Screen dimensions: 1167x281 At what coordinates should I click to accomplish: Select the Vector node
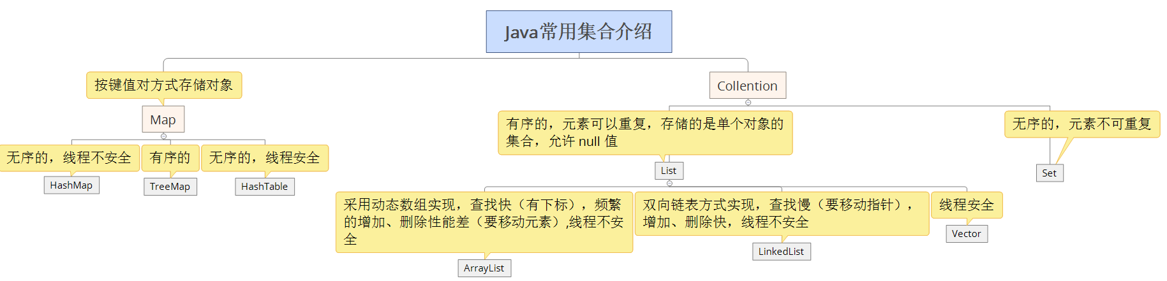(967, 234)
